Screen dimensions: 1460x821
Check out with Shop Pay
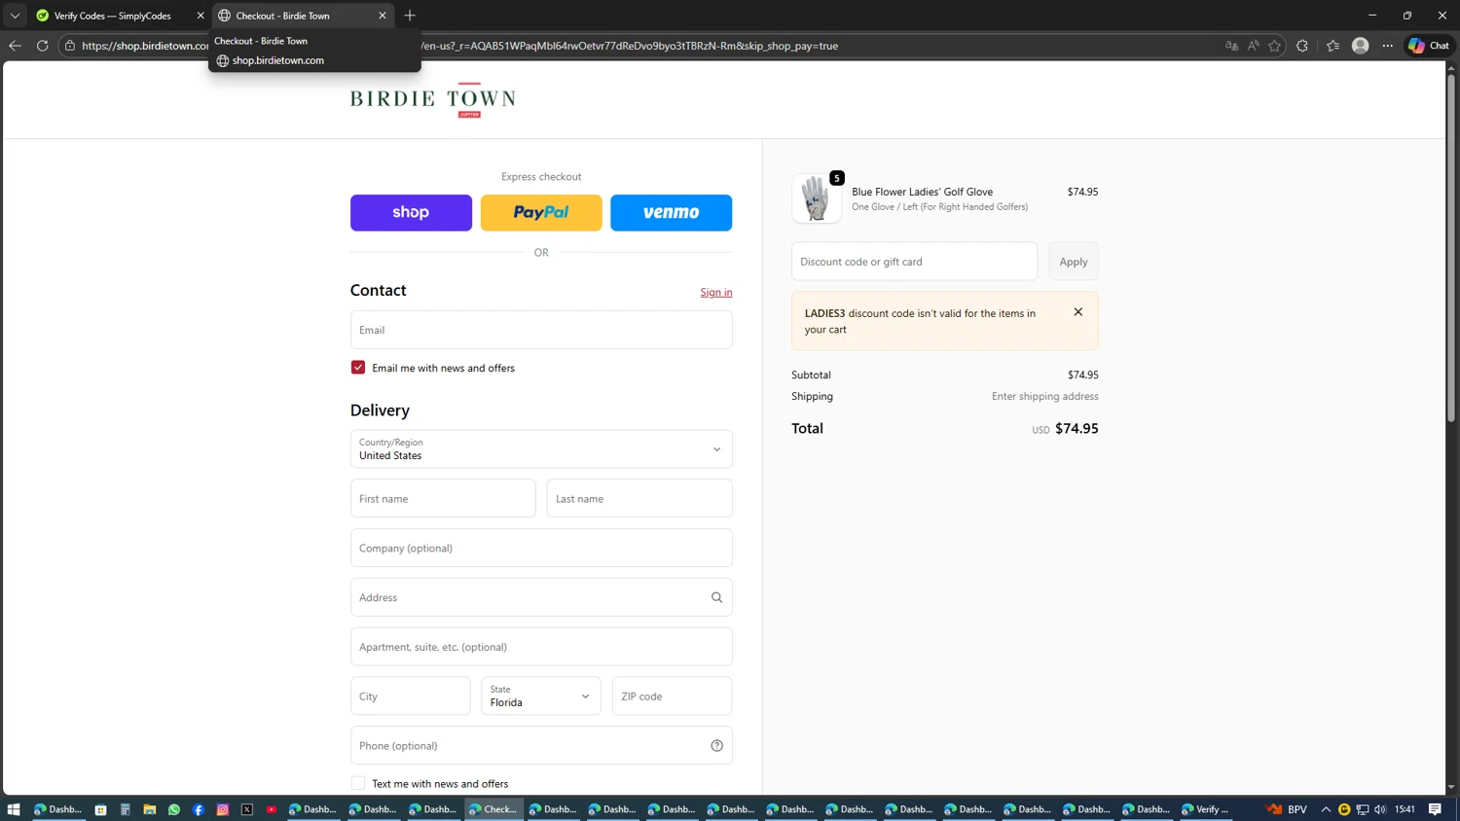click(411, 212)
